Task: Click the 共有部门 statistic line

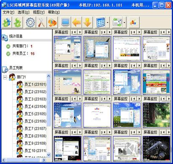Action: pos(22,46)
